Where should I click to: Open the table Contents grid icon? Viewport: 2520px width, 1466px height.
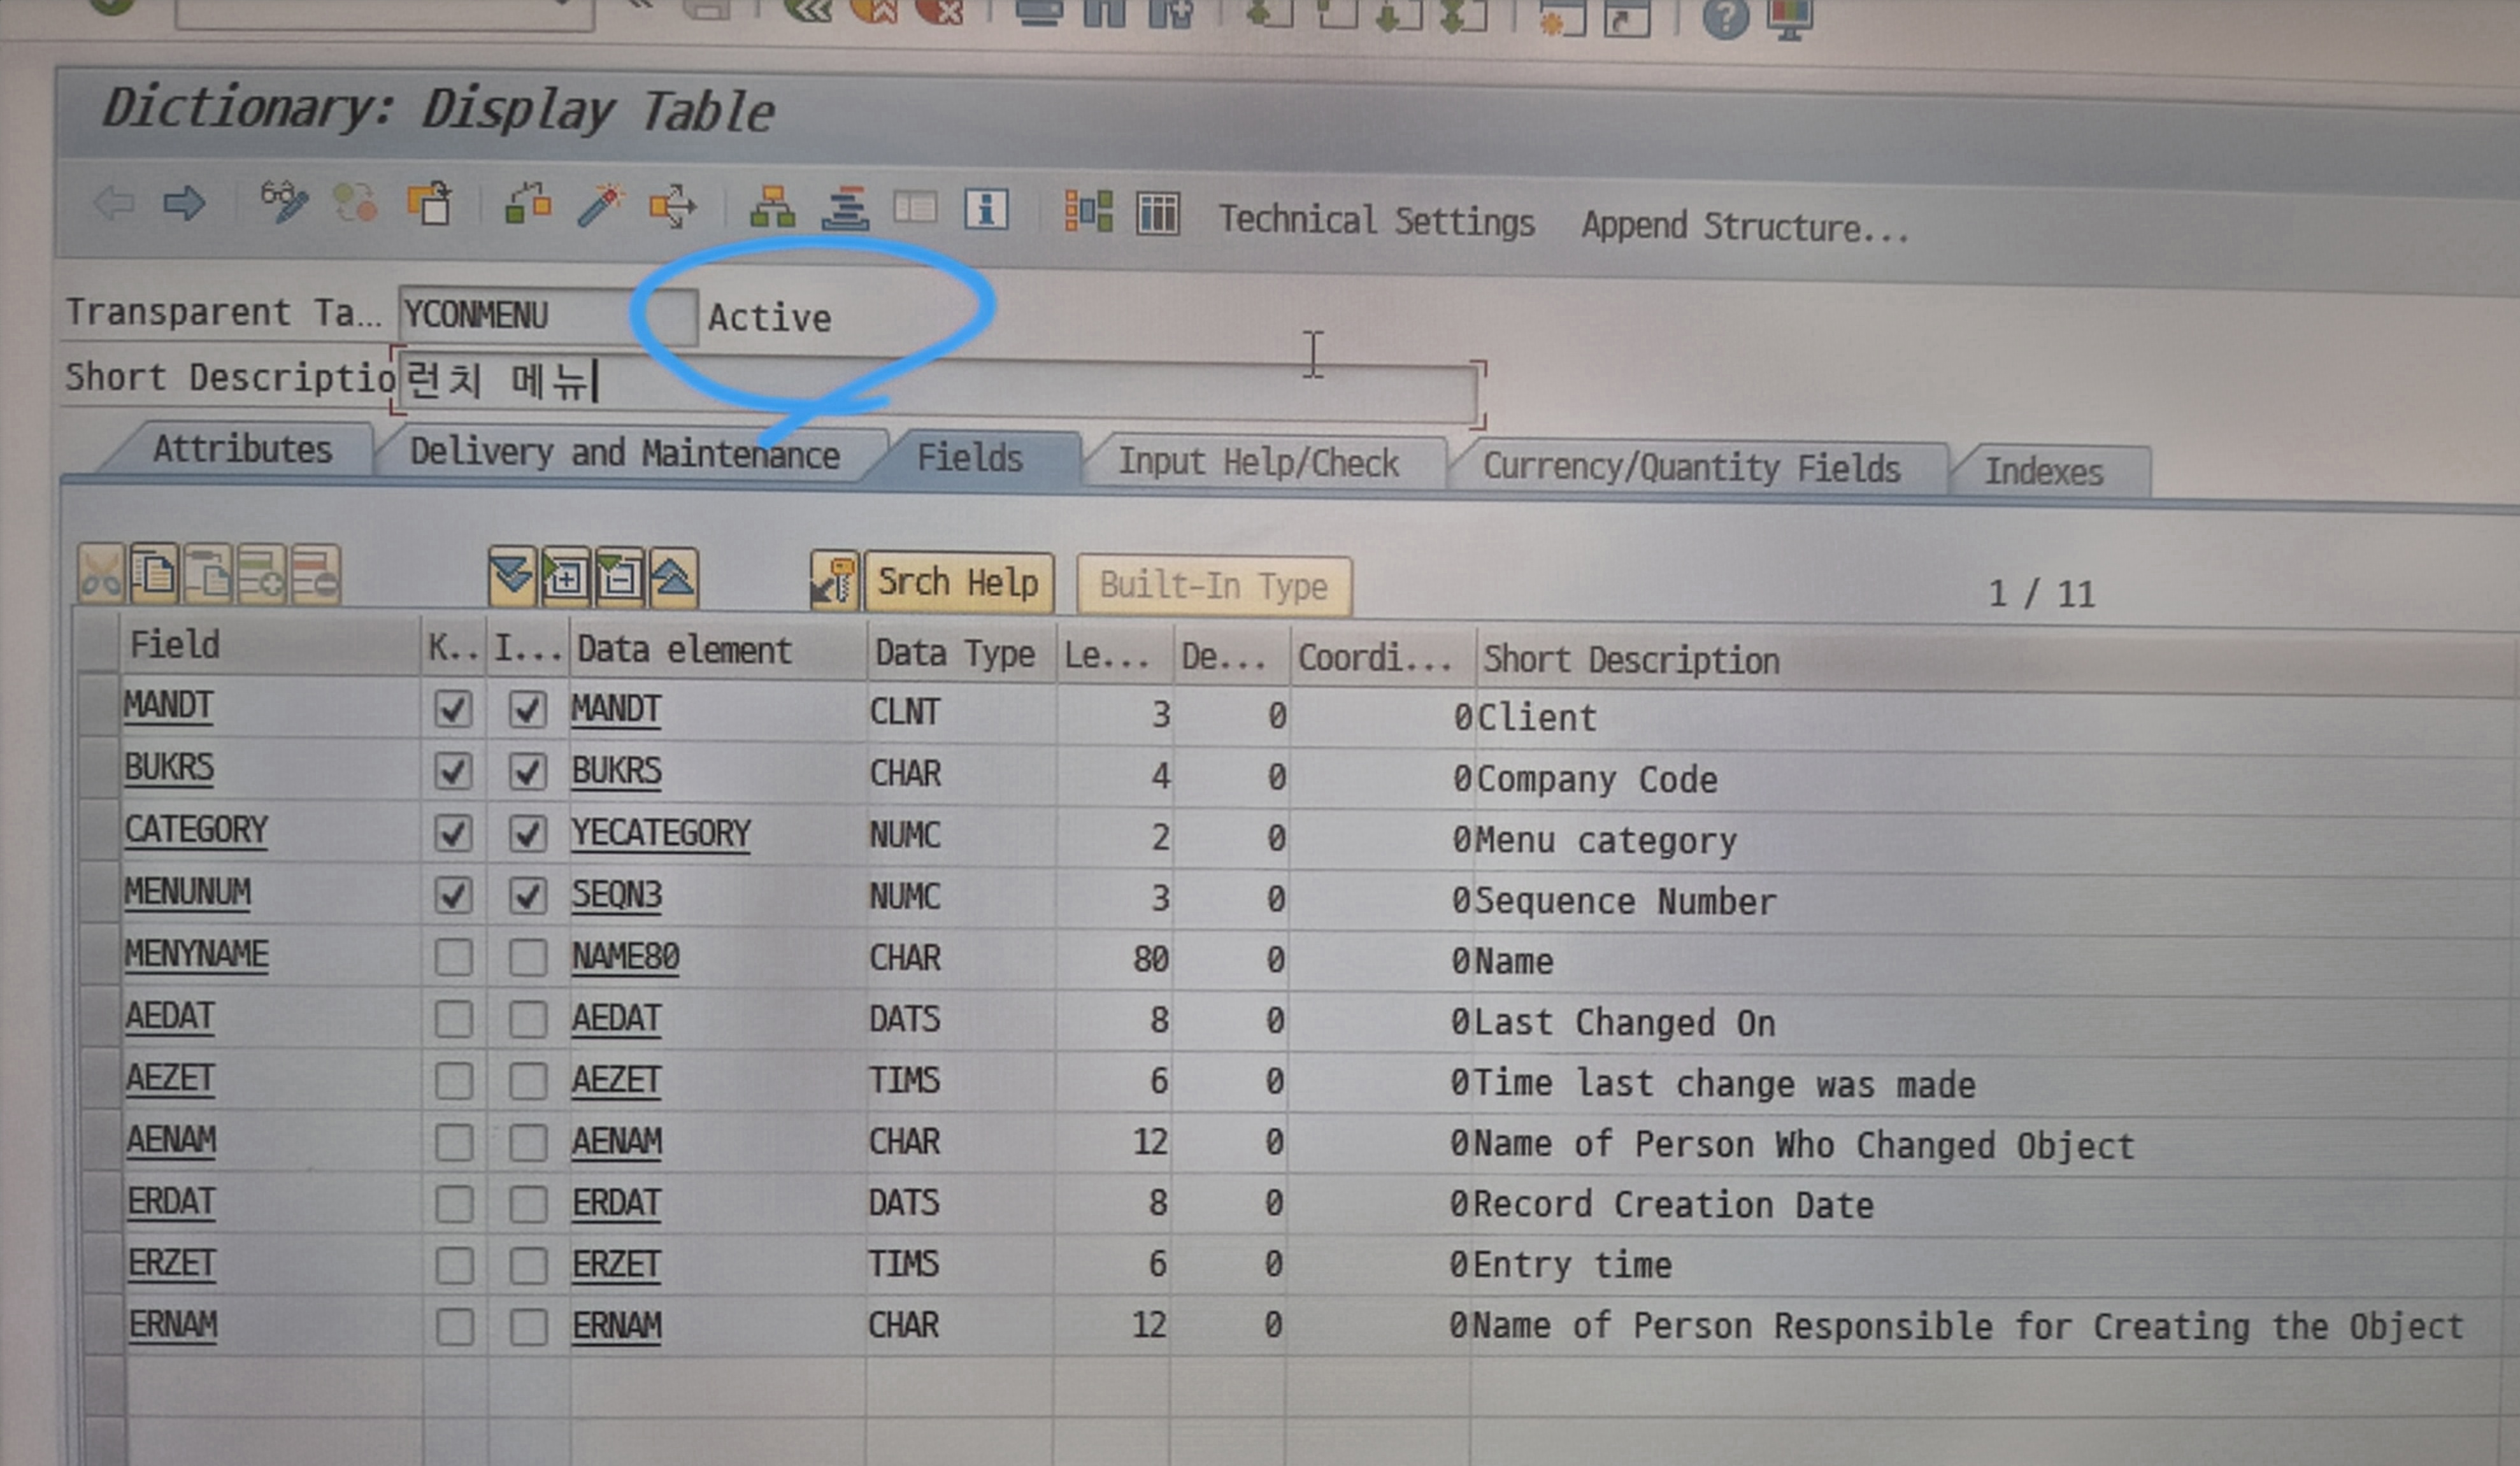1158,213
